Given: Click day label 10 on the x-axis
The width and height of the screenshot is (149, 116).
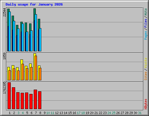Looking at the screenshot, I should click(48, 113).
